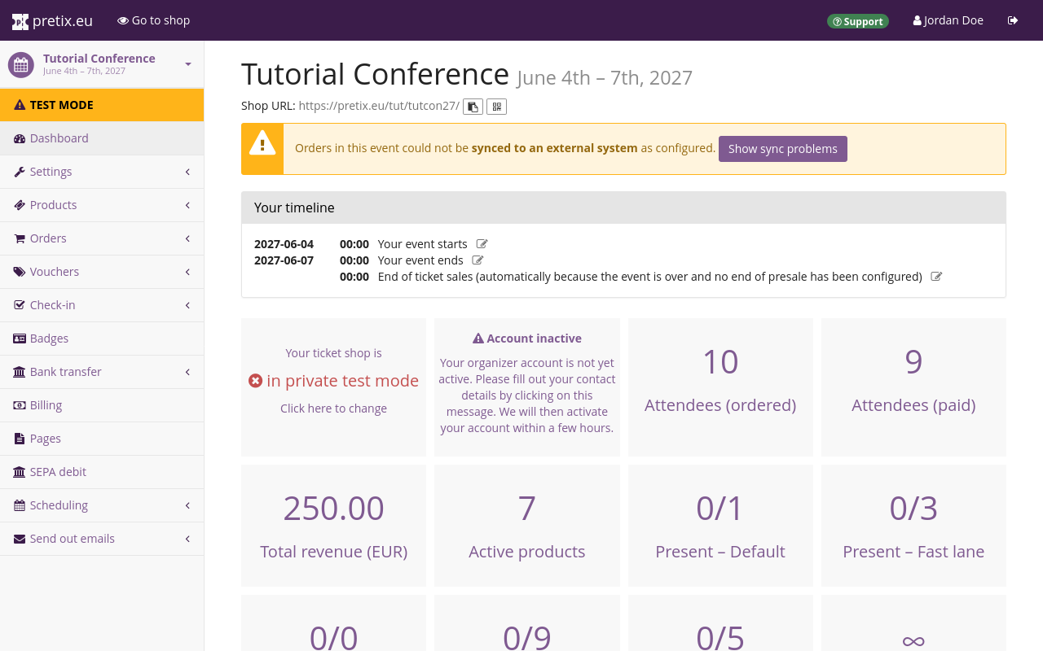Open the Tutorial Conference event switcher dropdown
The image size is (1043, 651).
click(187, 64)
